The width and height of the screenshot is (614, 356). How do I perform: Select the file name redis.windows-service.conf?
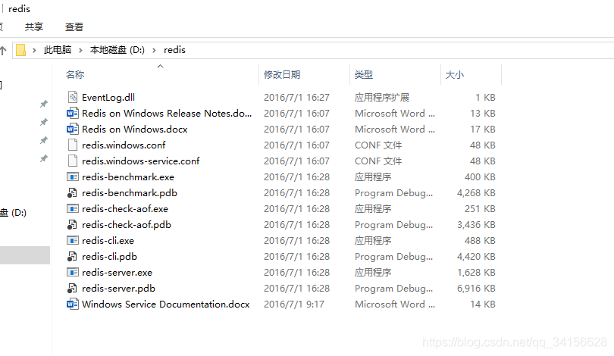(x=140, y=161)
